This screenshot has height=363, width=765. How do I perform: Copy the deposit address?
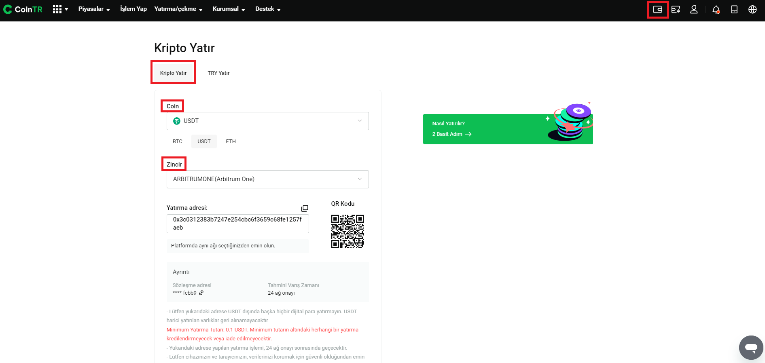pos(305,208)
